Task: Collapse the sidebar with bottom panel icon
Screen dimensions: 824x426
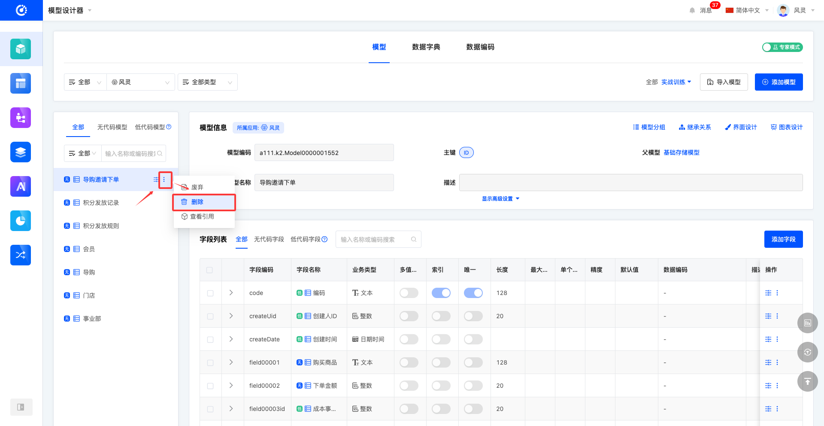Action: [x=21, y=407]
